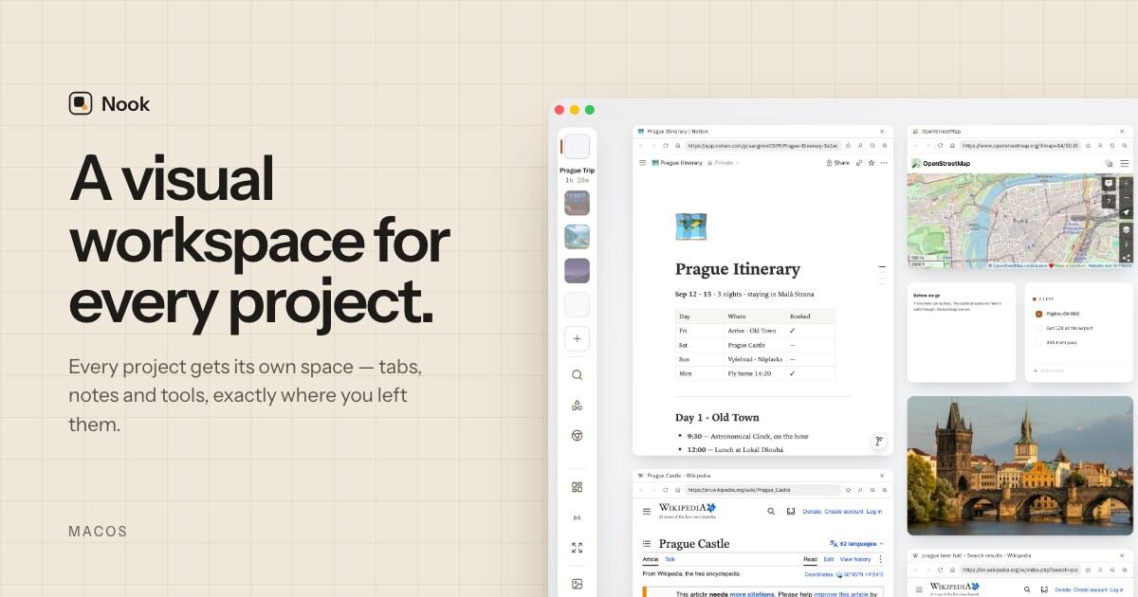Uncheck the Flights checklist item
The width and height of the screenshot is (1138, 597).
click(1038, 314)
